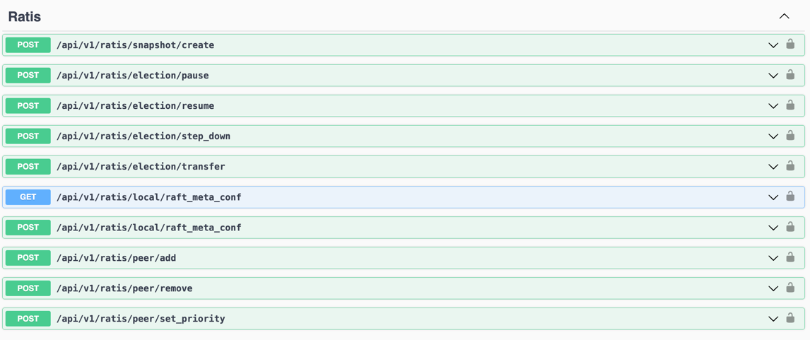This screenshot has width=810, height=340.
Task: Expand the snapshot/create endpoint chevron
Action: pos(773,45)
